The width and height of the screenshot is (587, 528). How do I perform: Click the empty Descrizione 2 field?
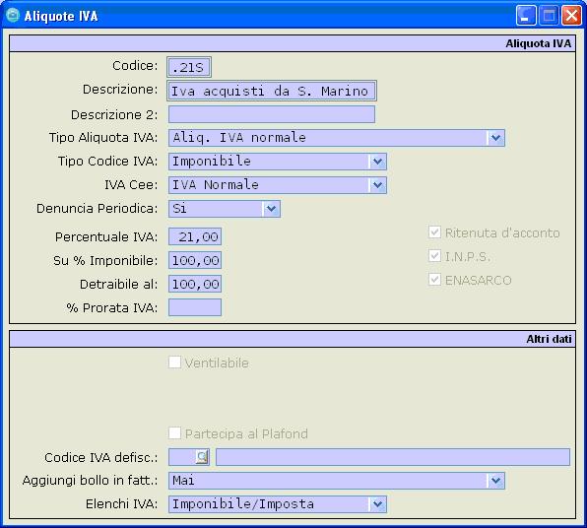coord(272,114)
